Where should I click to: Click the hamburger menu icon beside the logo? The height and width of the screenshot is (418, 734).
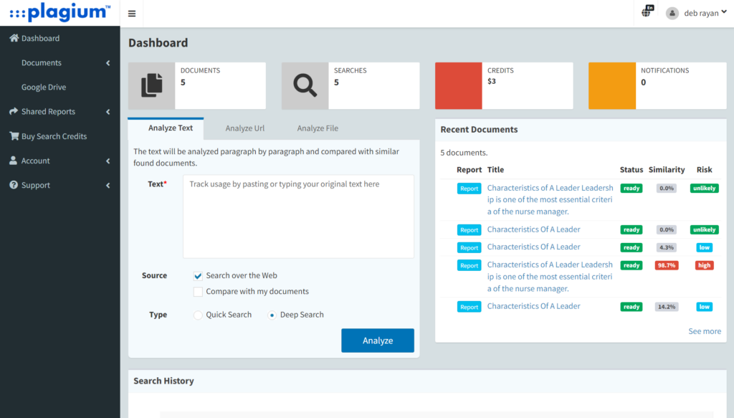[x=131, y=12]
